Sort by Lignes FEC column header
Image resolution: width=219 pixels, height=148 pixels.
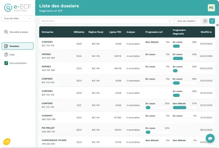[115, 32]
